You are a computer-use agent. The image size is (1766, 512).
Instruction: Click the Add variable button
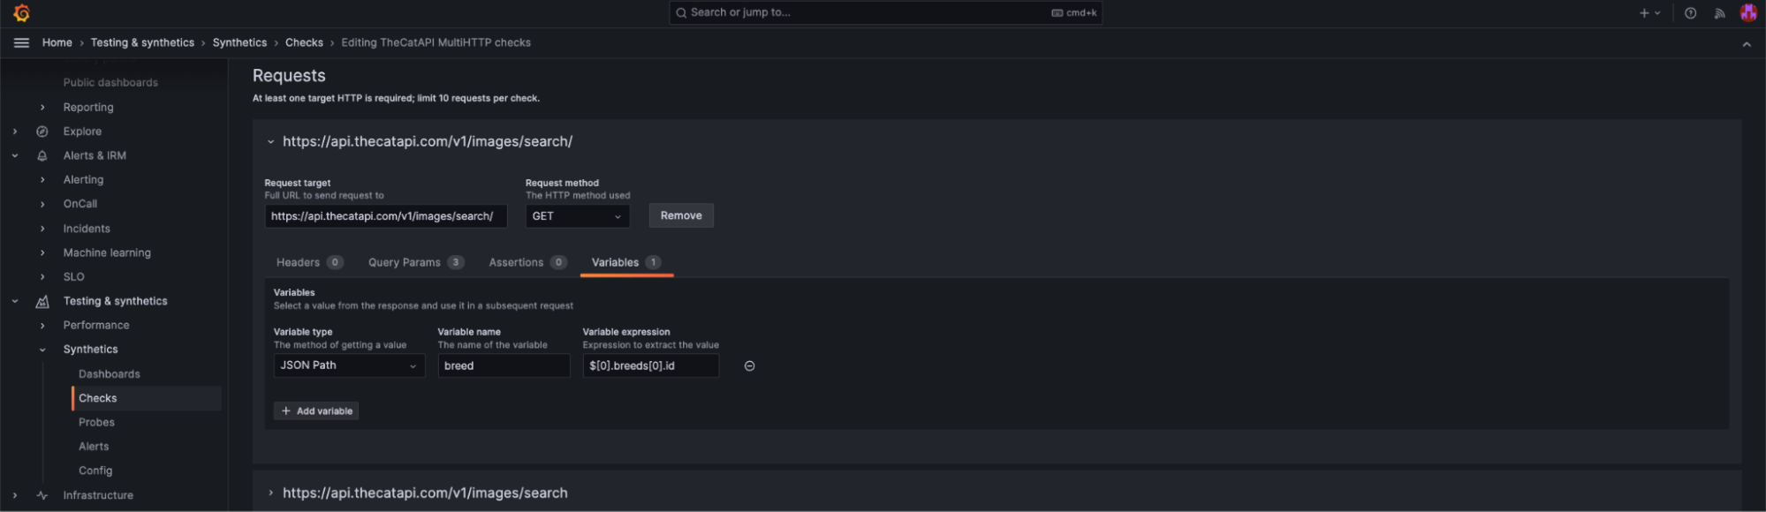(x=316, y=411)
